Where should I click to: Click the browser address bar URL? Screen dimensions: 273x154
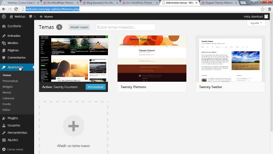(x=52, y=9)
